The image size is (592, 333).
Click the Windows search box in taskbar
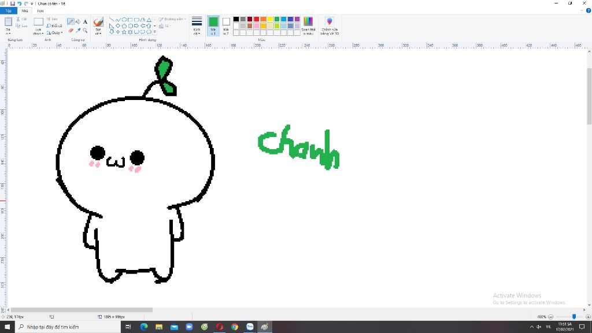(x=68, y=327)
